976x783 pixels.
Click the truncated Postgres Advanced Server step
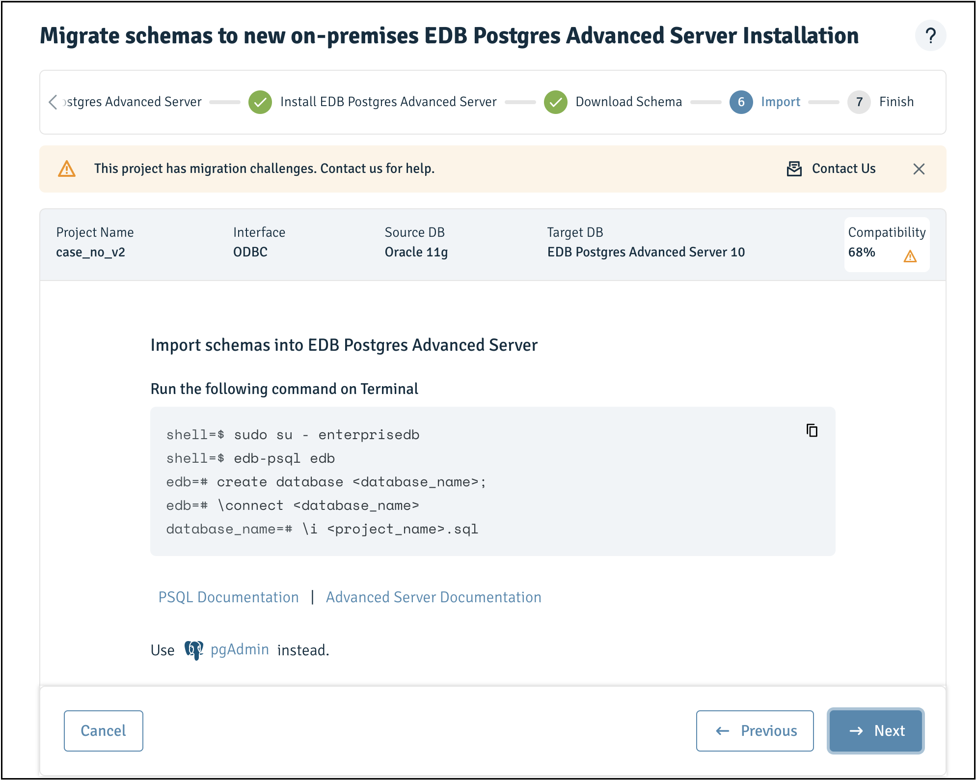(133, 102)
